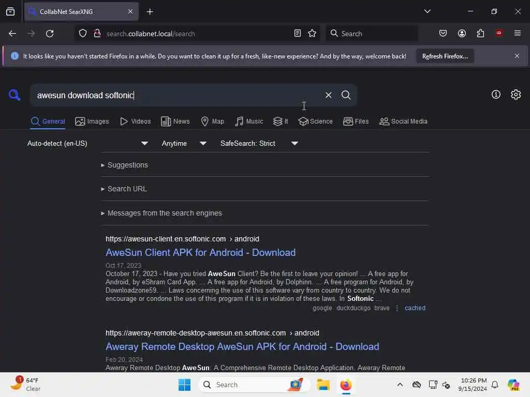This screenshot has width=530, height=397.
Task: Switch to Music category
Action: (249, 121)
